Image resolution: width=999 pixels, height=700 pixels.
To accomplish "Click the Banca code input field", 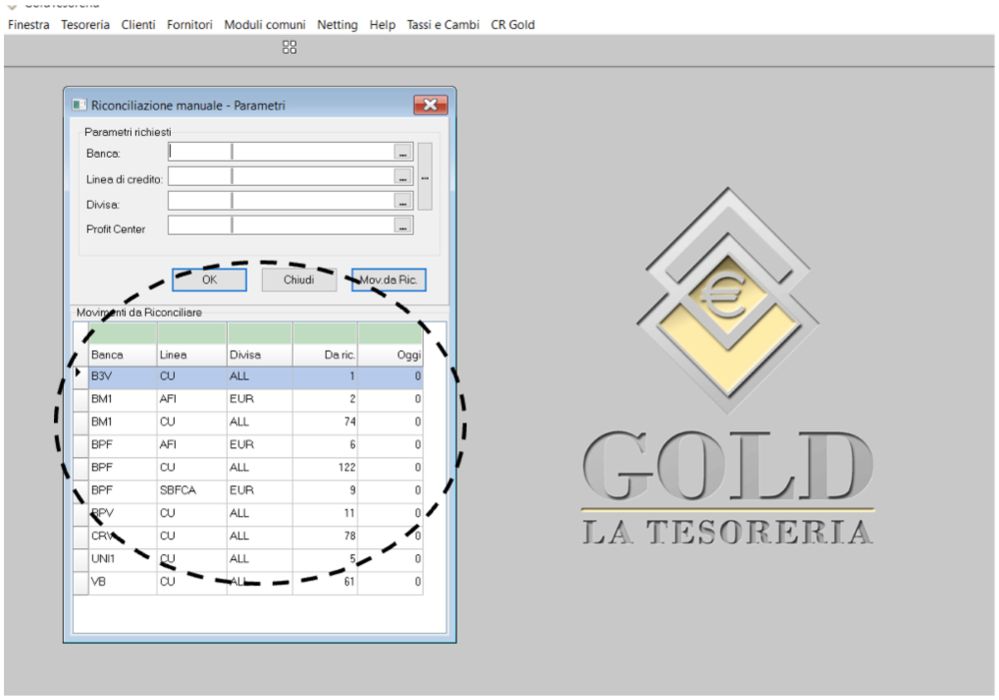I will [x=200, y=152].
